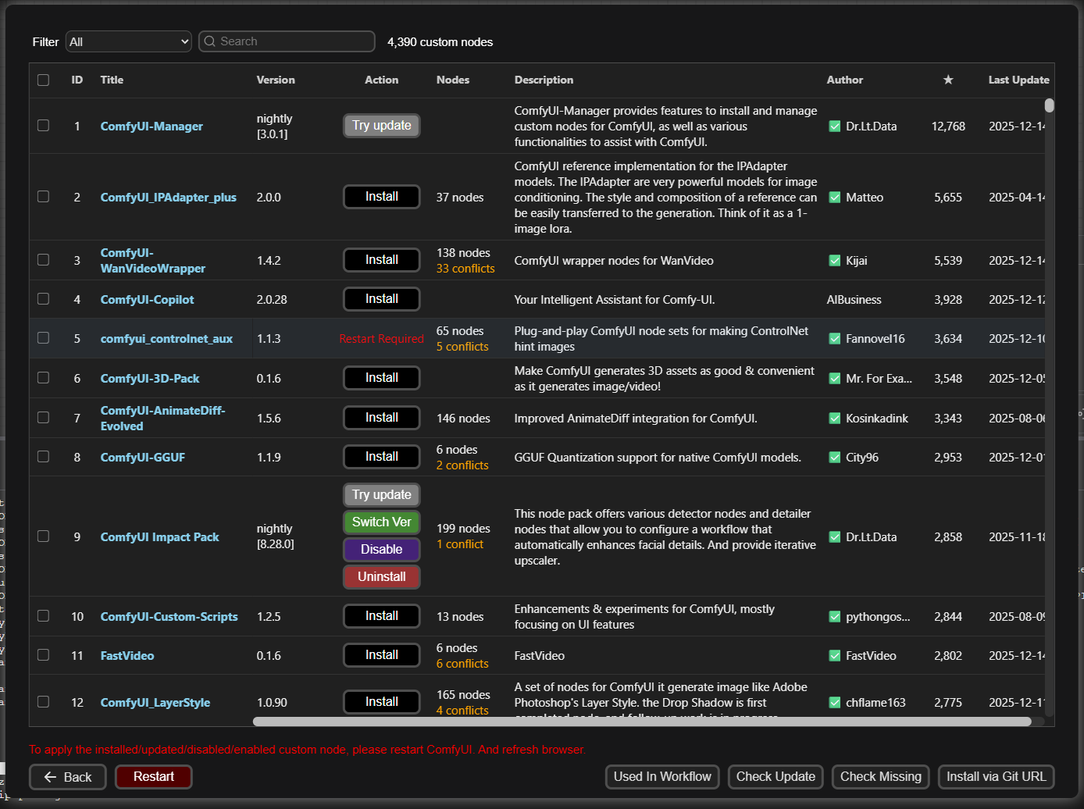Click the verified icon beside FastVideo author
The image size is (1084, 809).
pos(834,656)
